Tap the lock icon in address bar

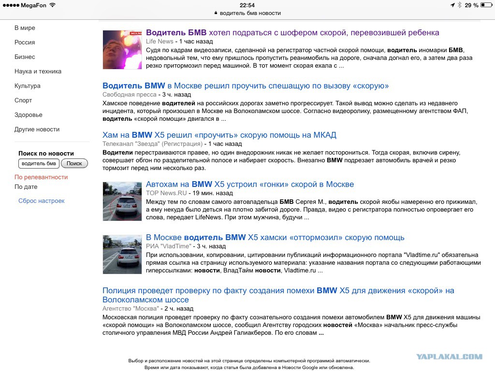coord(216,13)
